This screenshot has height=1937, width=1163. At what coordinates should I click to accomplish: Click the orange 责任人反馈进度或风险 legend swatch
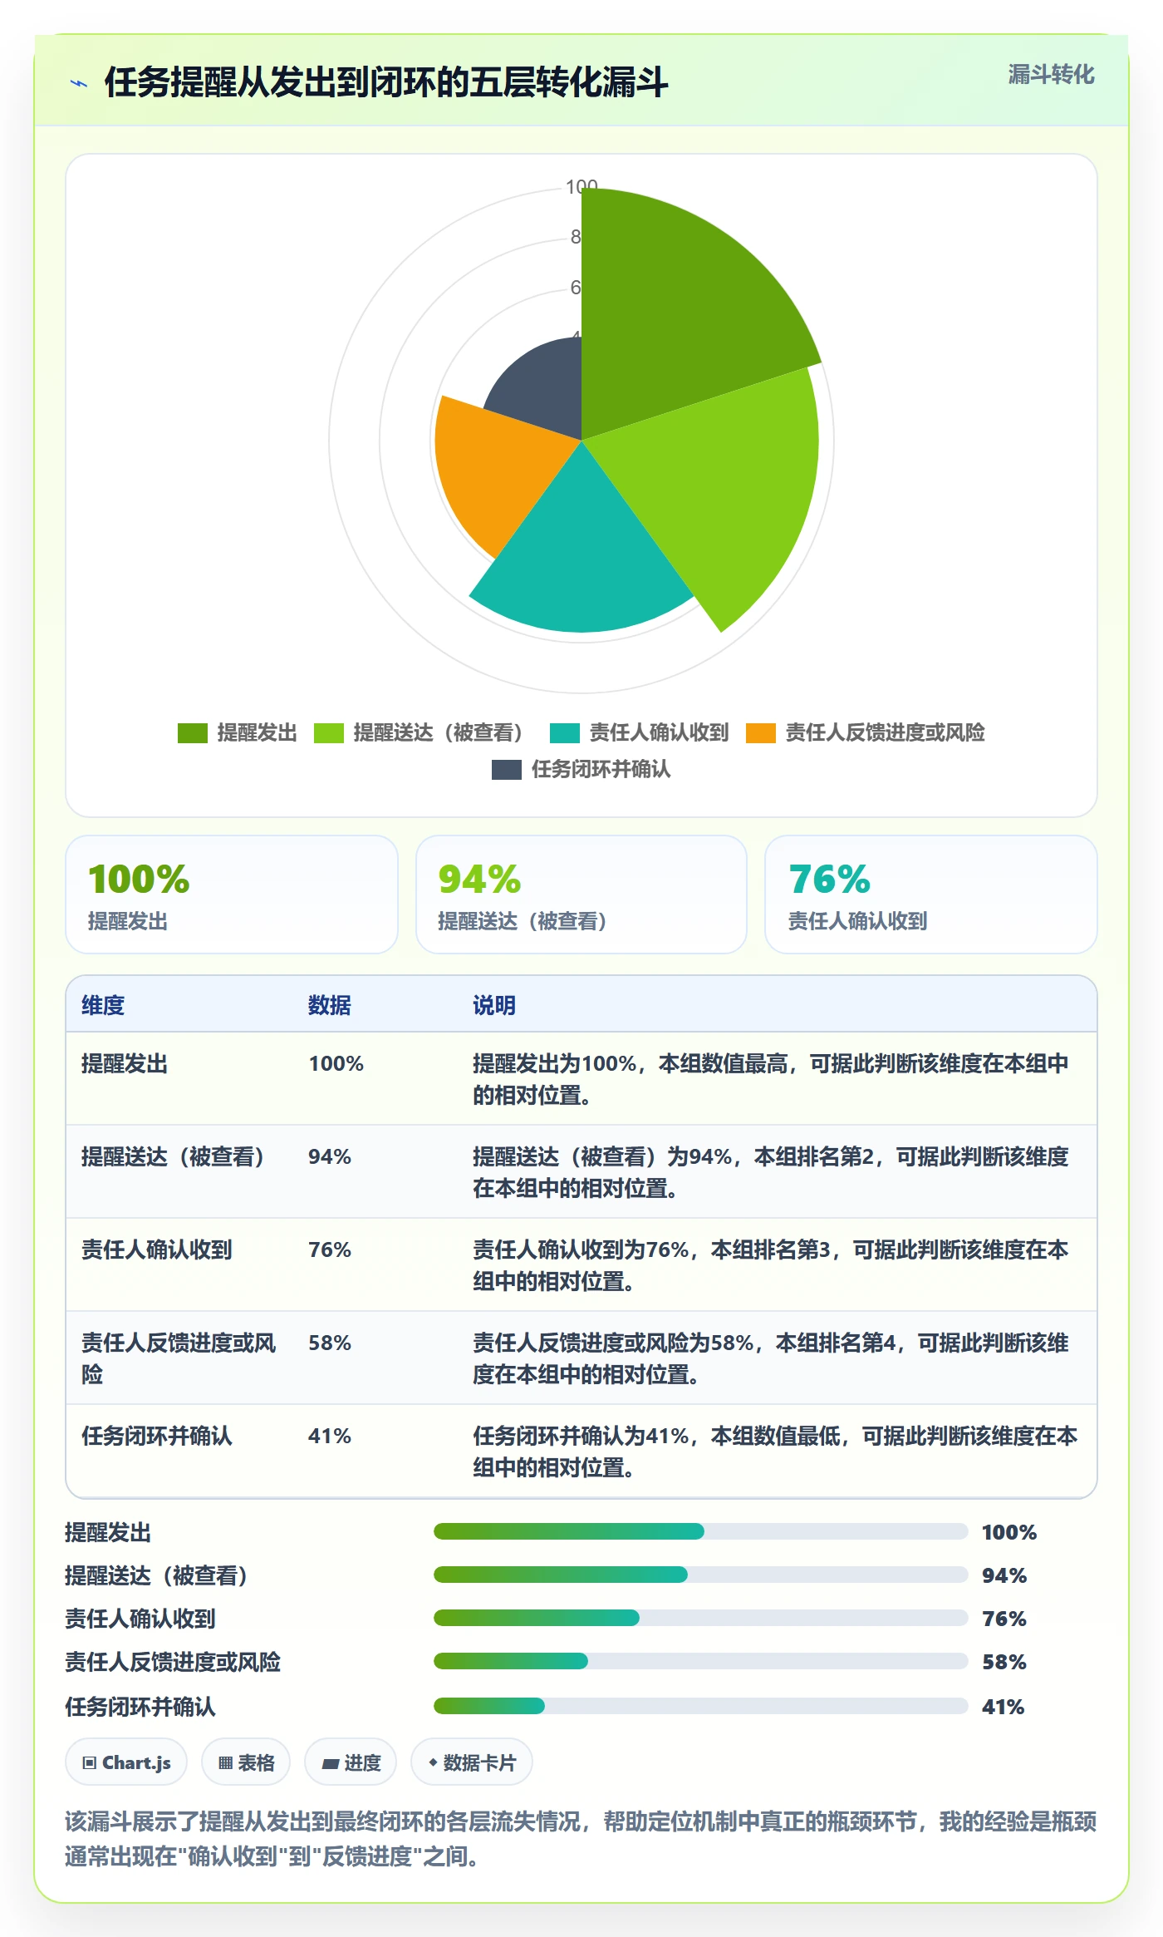pyautogui.click(x=761, y=732)
